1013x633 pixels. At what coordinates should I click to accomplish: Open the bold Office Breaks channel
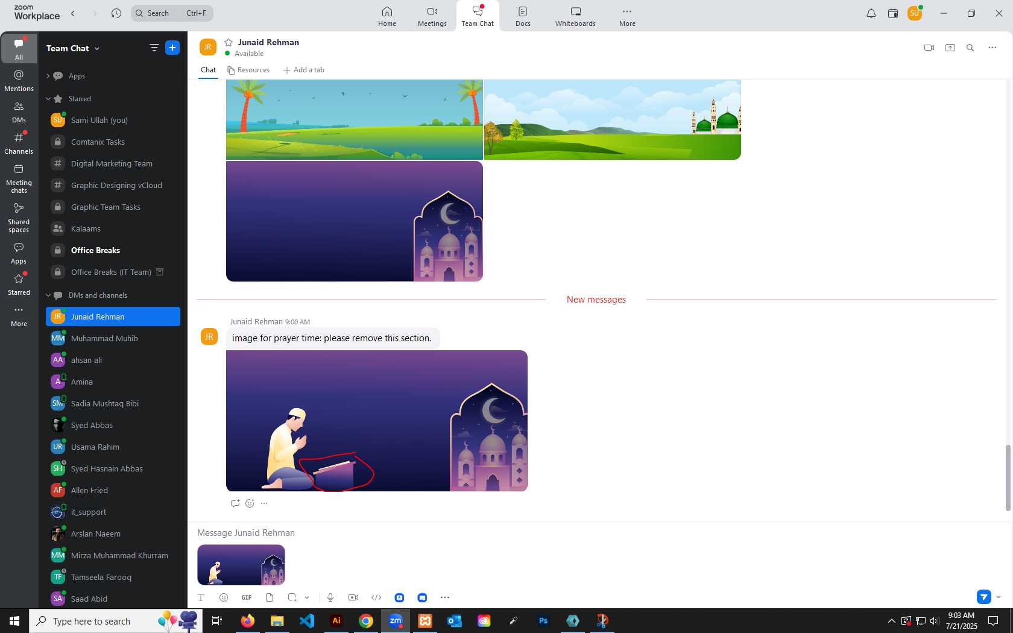click(113, 250)
